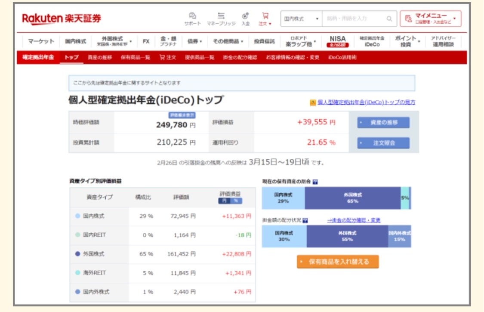Click the orange 保有商品を入れ替える button
This screenshot has width=484, height=312.
pyautogui.click(x=338, y=262)
